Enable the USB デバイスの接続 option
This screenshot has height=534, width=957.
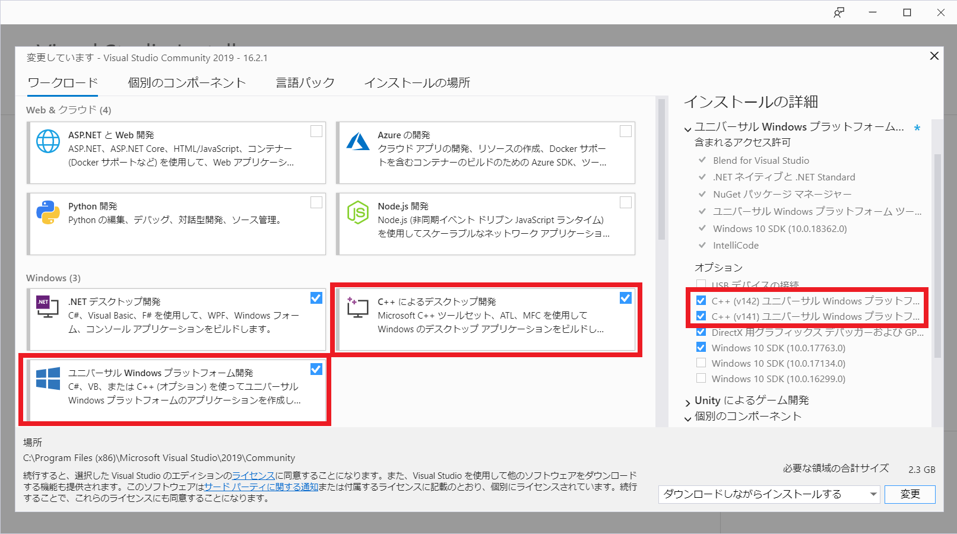701,284
